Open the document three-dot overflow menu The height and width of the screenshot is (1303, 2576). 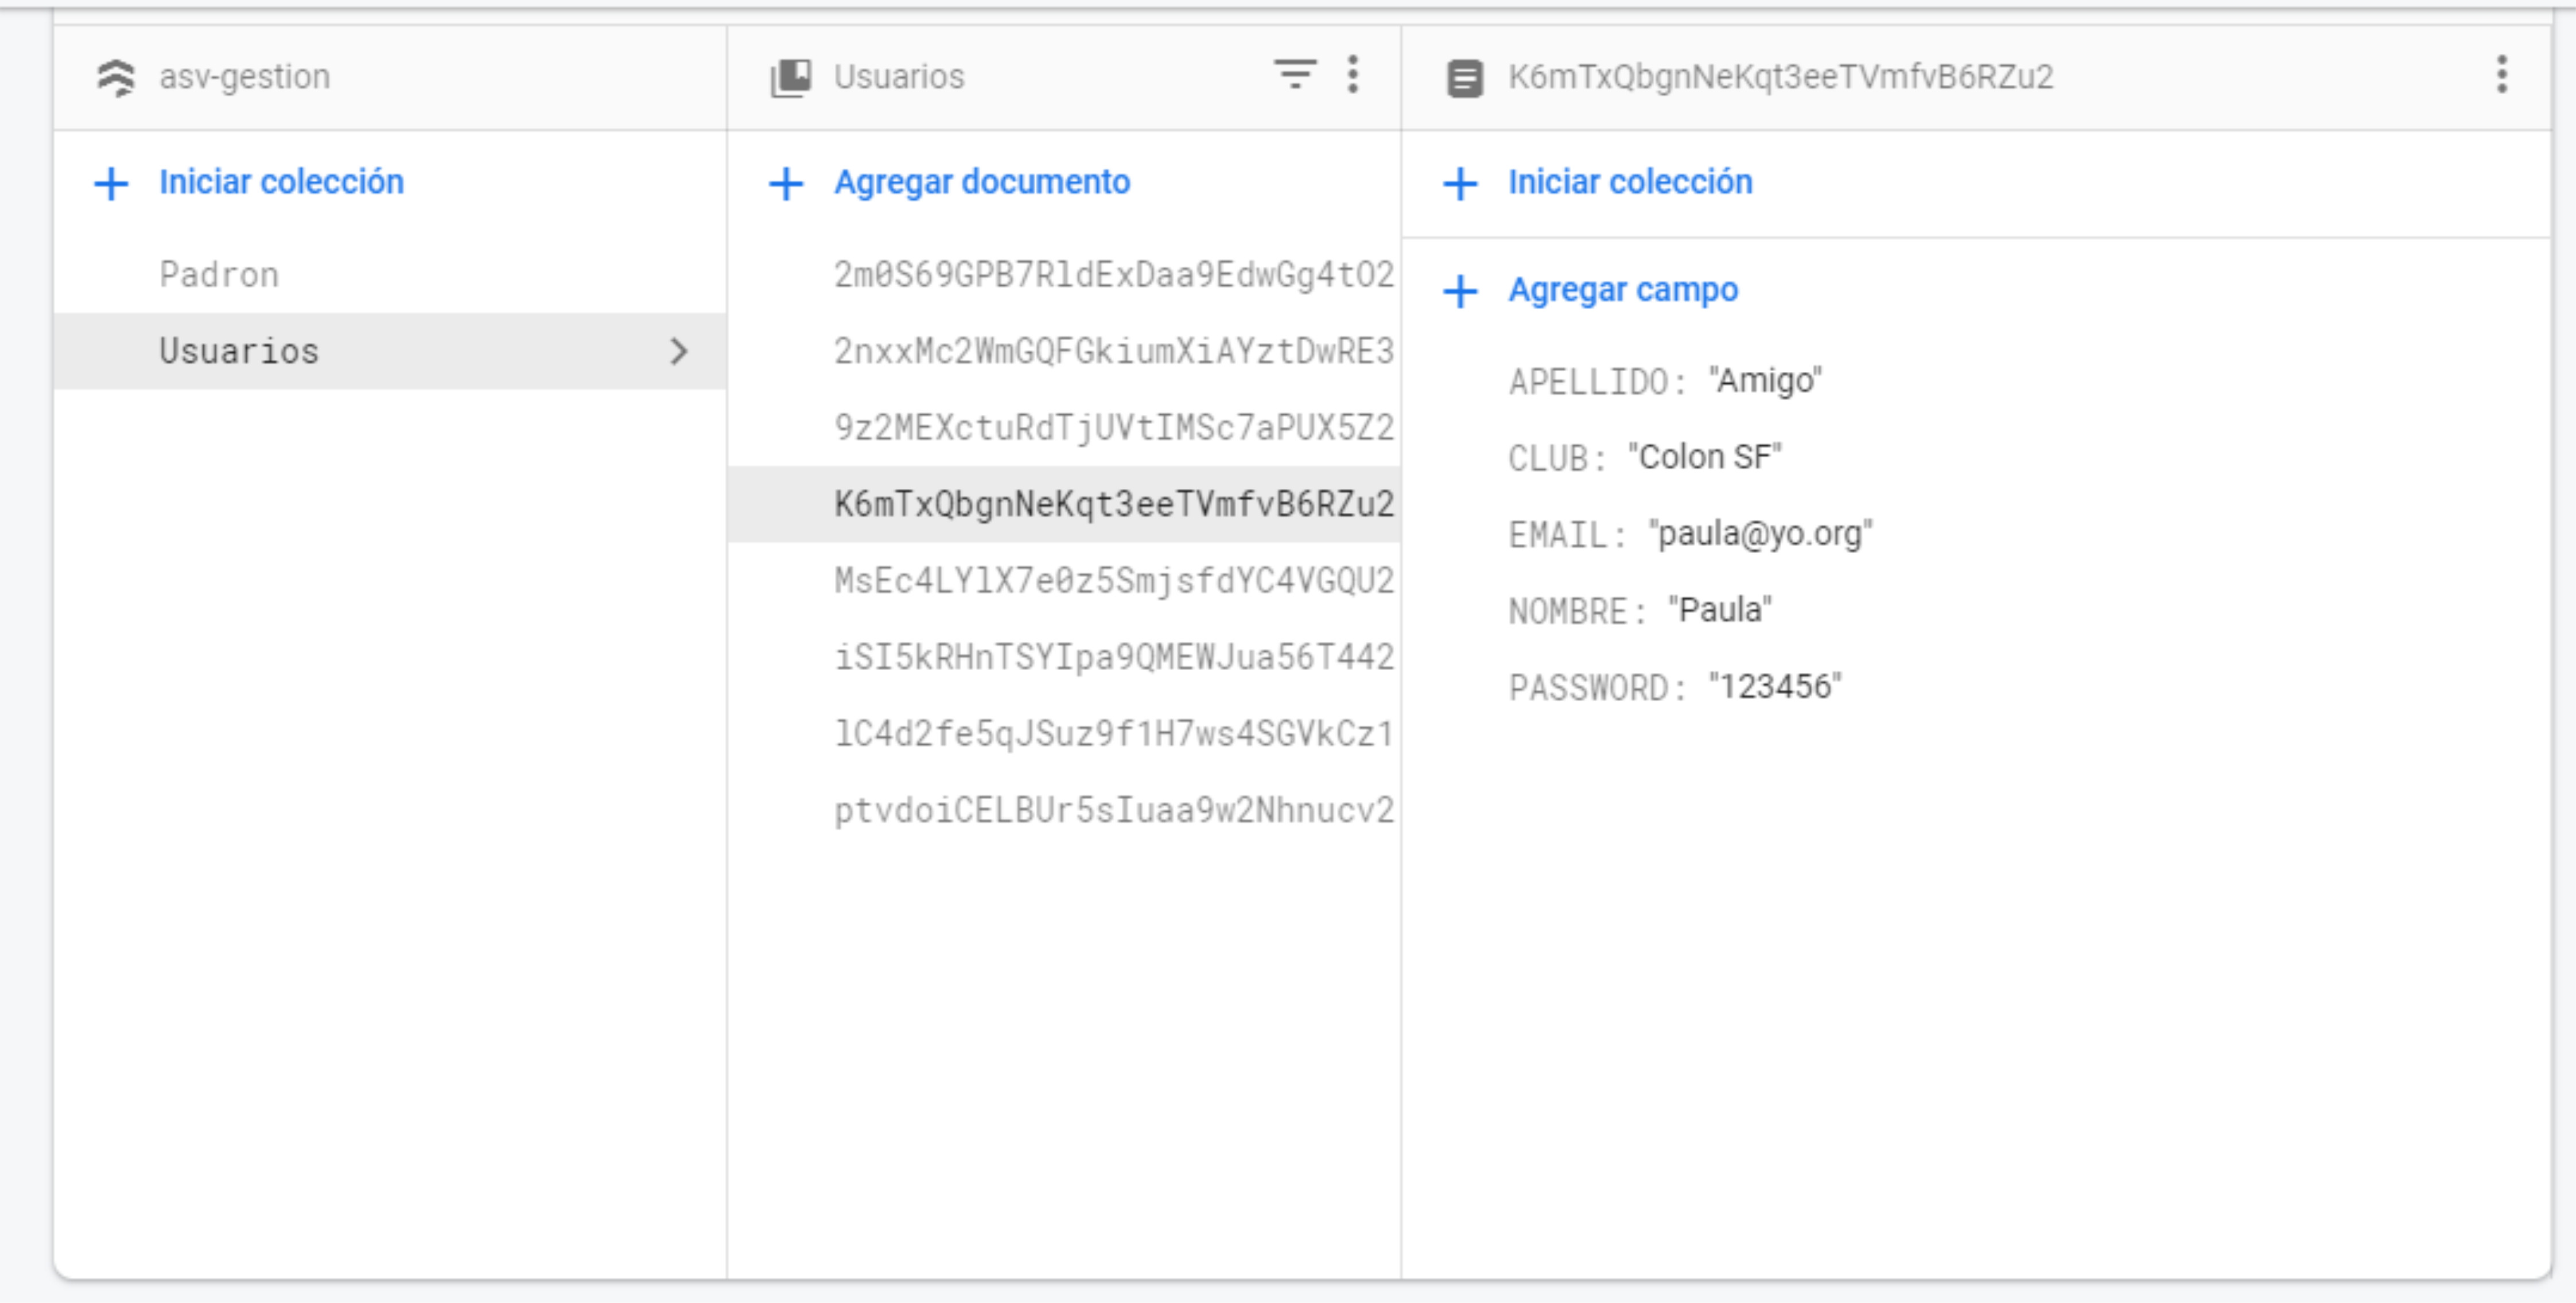2501,75
